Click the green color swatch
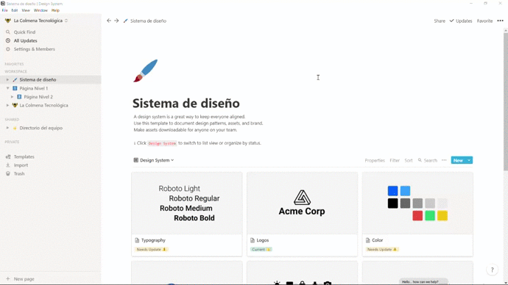Image resolution: width=508 pixels, height=285 pixels. point(430,215)
